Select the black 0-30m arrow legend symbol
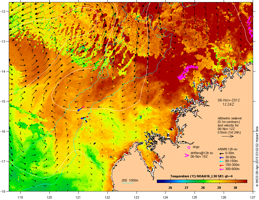Image resolution: width=259 pixels, height=200 pixels. coord(222,154)
